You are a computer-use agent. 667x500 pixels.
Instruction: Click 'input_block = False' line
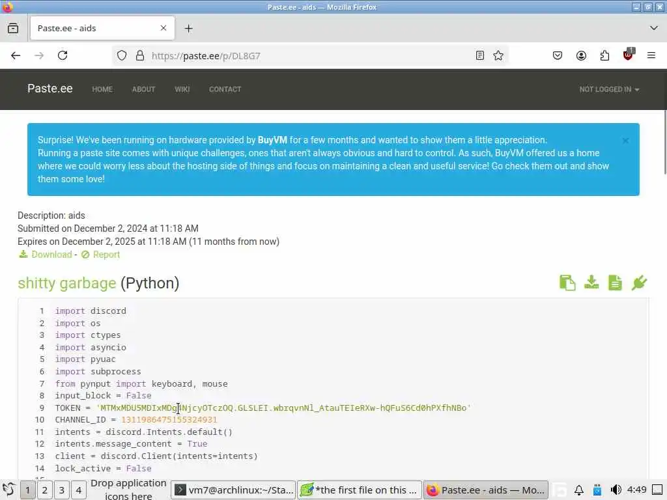pyautogui.click(x=104, y=395)
